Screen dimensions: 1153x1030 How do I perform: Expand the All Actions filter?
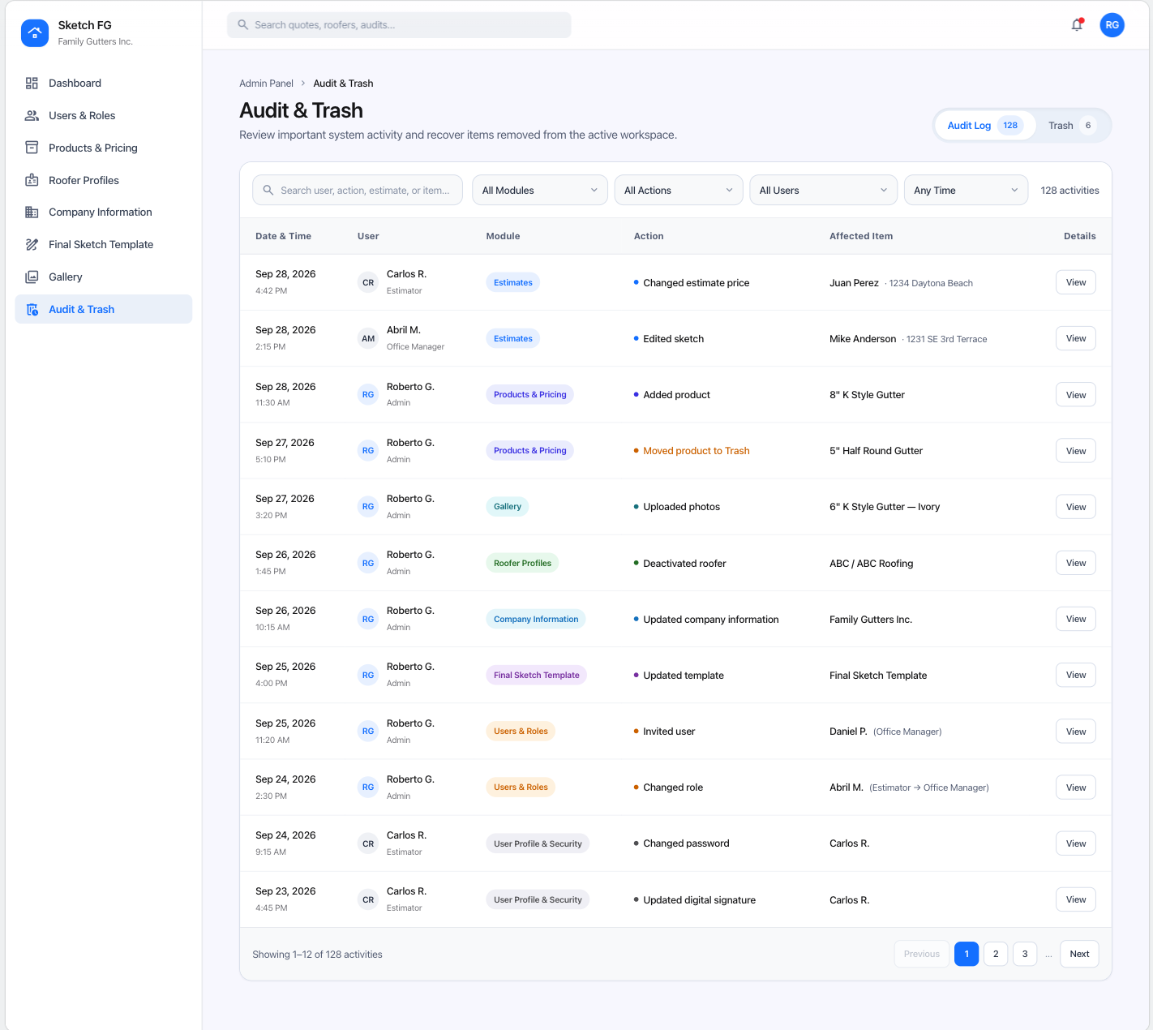[x=679, y=191]
